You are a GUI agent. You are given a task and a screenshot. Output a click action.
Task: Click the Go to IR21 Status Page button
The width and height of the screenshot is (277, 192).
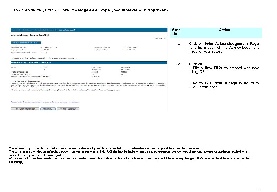[x=68, y=109]
